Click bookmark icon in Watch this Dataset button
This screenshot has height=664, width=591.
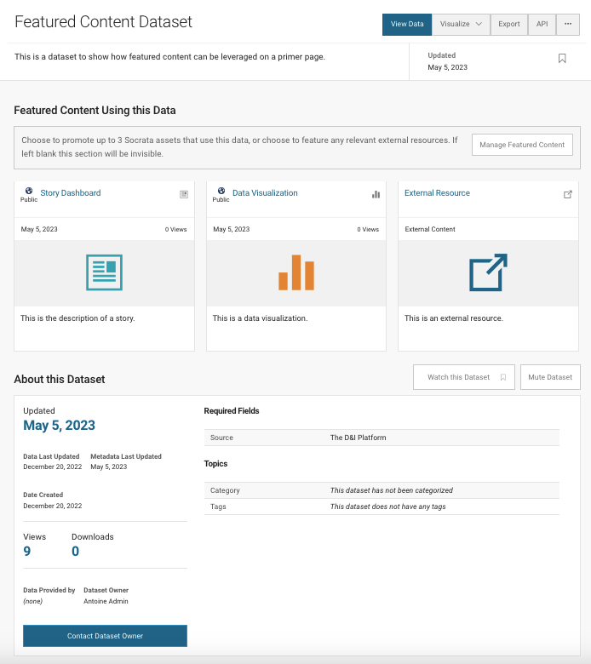tap(503, 377)
